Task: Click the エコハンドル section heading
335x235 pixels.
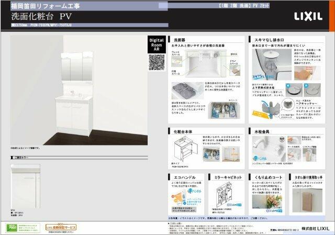Action: tap(185, 177)
